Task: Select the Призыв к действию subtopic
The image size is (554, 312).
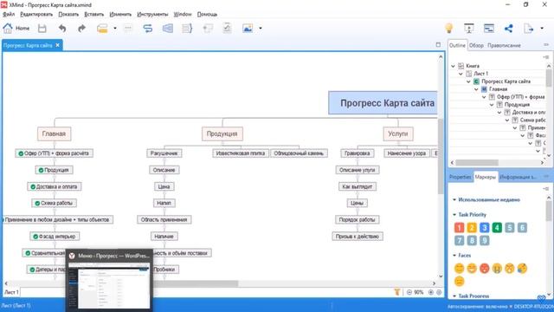Action: tap(358, 237)
